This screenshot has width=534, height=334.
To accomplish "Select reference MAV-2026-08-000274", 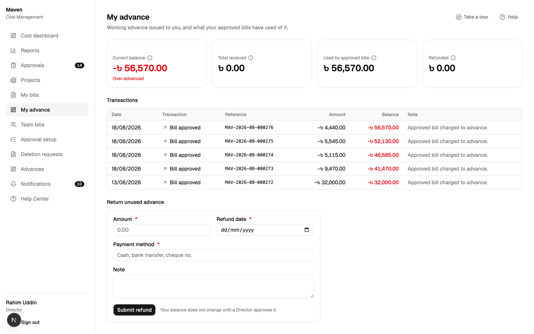I will tap(249, 155).
